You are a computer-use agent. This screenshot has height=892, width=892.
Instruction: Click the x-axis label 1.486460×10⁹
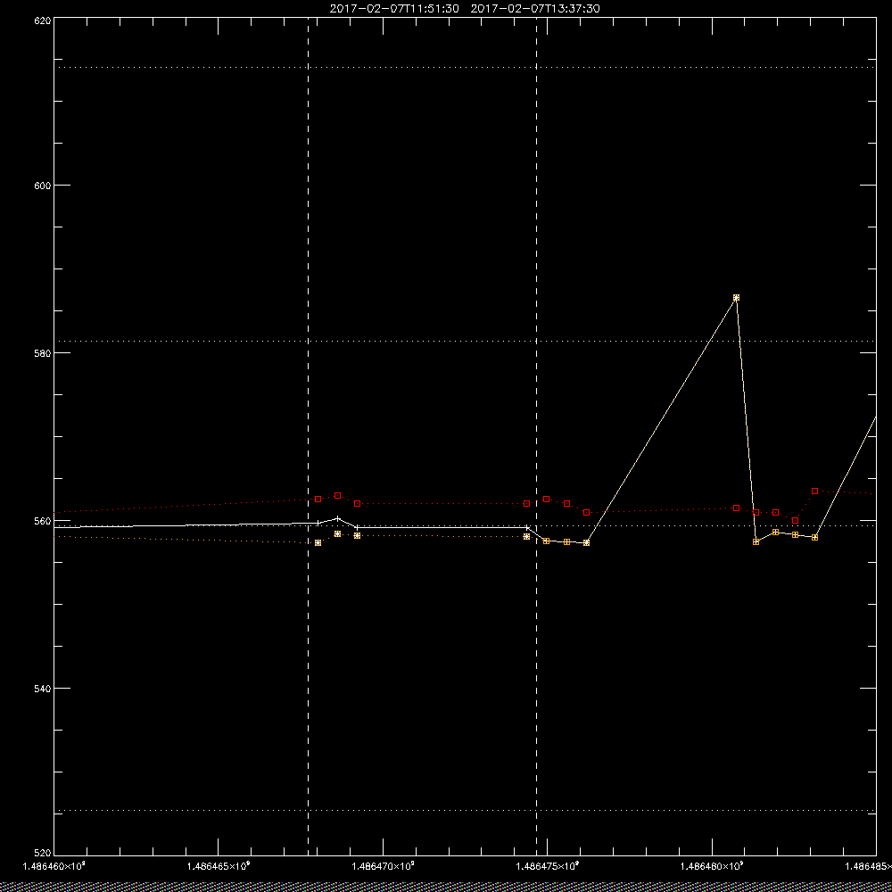54,866
